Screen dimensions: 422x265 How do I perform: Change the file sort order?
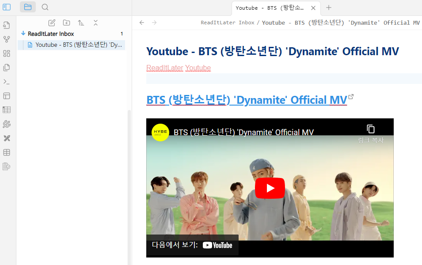pyautogui.click(x=81, y=23)
